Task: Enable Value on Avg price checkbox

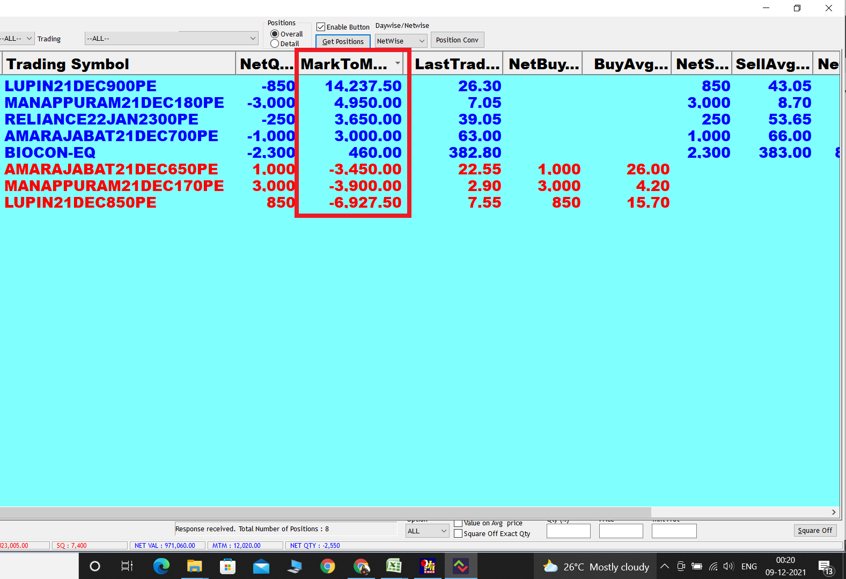Action: pyautogui.click(x=458, y=523)
